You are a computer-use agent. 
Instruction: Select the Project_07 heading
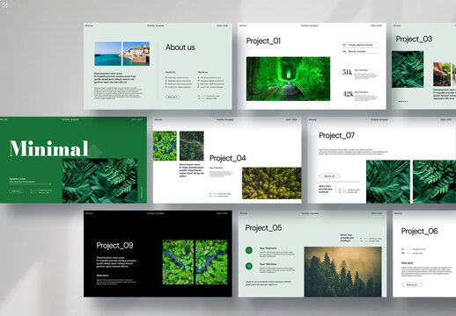coord(336,135)
